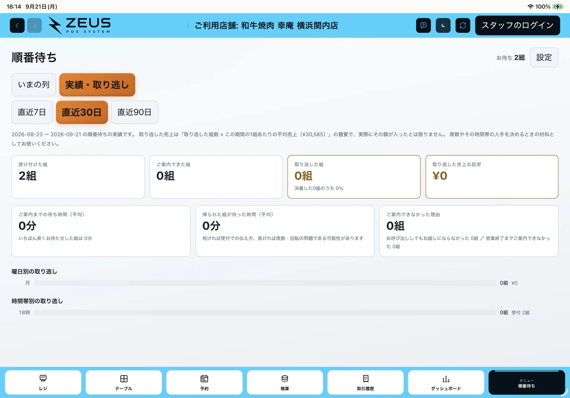Open 予約 in bottom navigation
This screenshot has height=398, width=570.
(x=204, y=382)
